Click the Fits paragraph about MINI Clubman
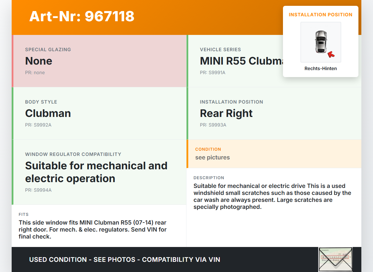The height and width of the screenshot is (272, 373). pyautogui.click(x=93, y=230)
